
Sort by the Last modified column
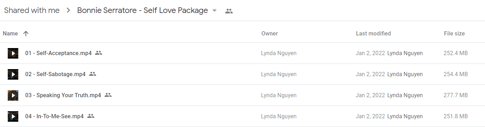[373, 34]
